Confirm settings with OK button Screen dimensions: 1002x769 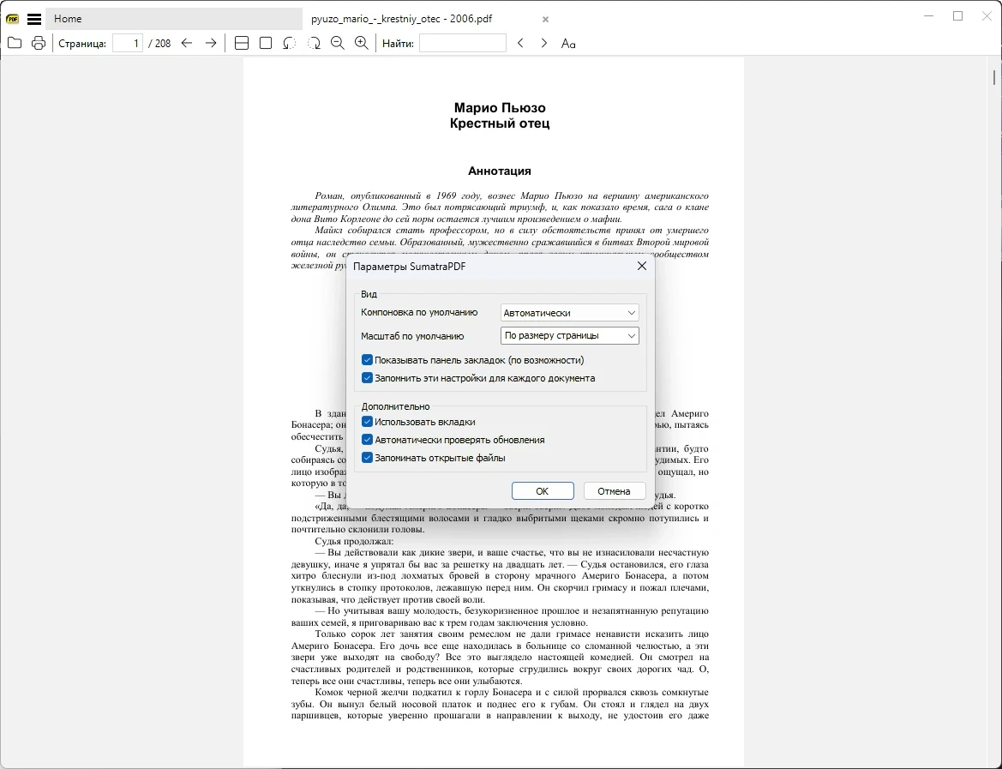coord(543,491)
